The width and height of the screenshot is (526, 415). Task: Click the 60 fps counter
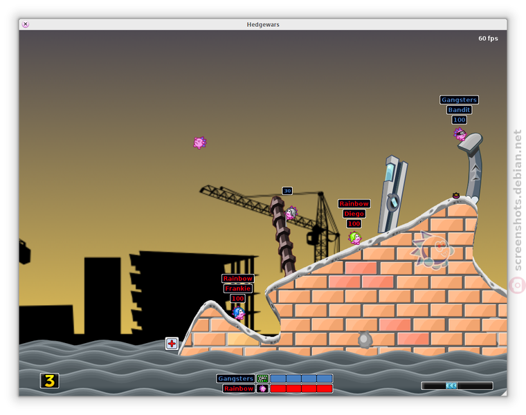point(488,39)
